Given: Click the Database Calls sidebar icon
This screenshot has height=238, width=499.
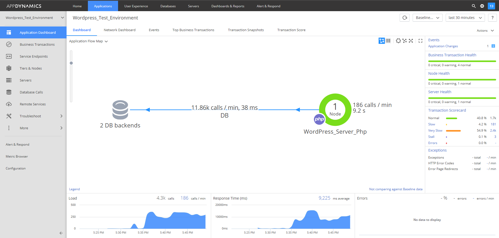Looking at the screenshot, I should [x=9, y=92].
